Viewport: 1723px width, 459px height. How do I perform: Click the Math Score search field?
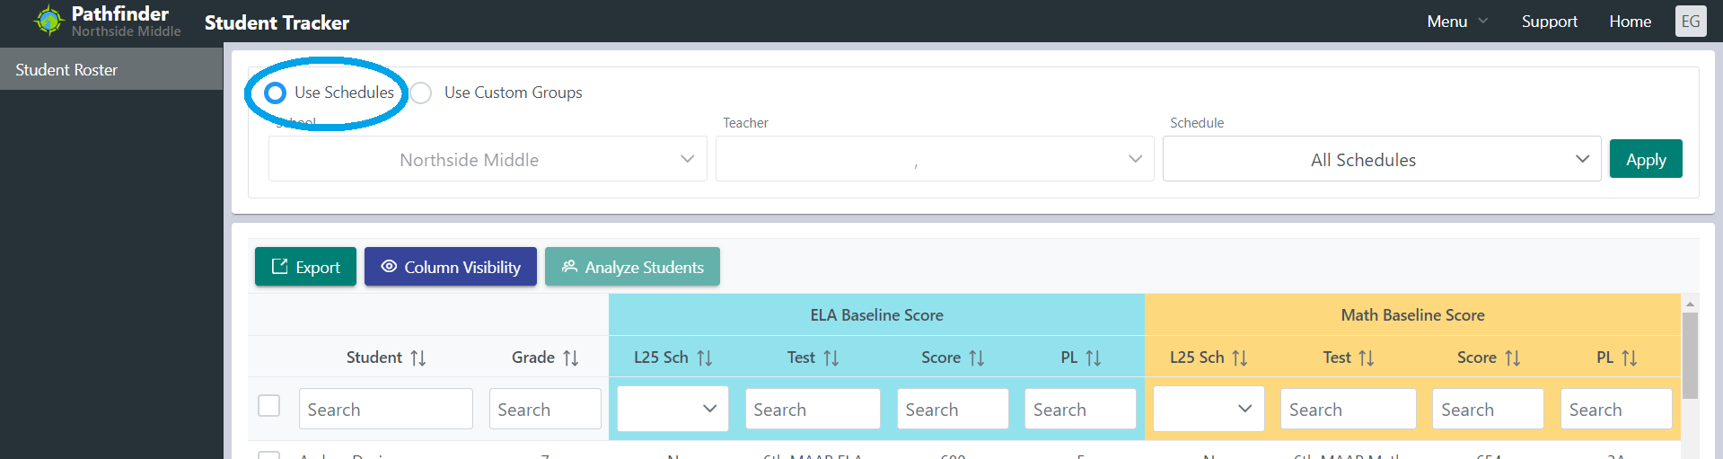(x=1488, y=409)
